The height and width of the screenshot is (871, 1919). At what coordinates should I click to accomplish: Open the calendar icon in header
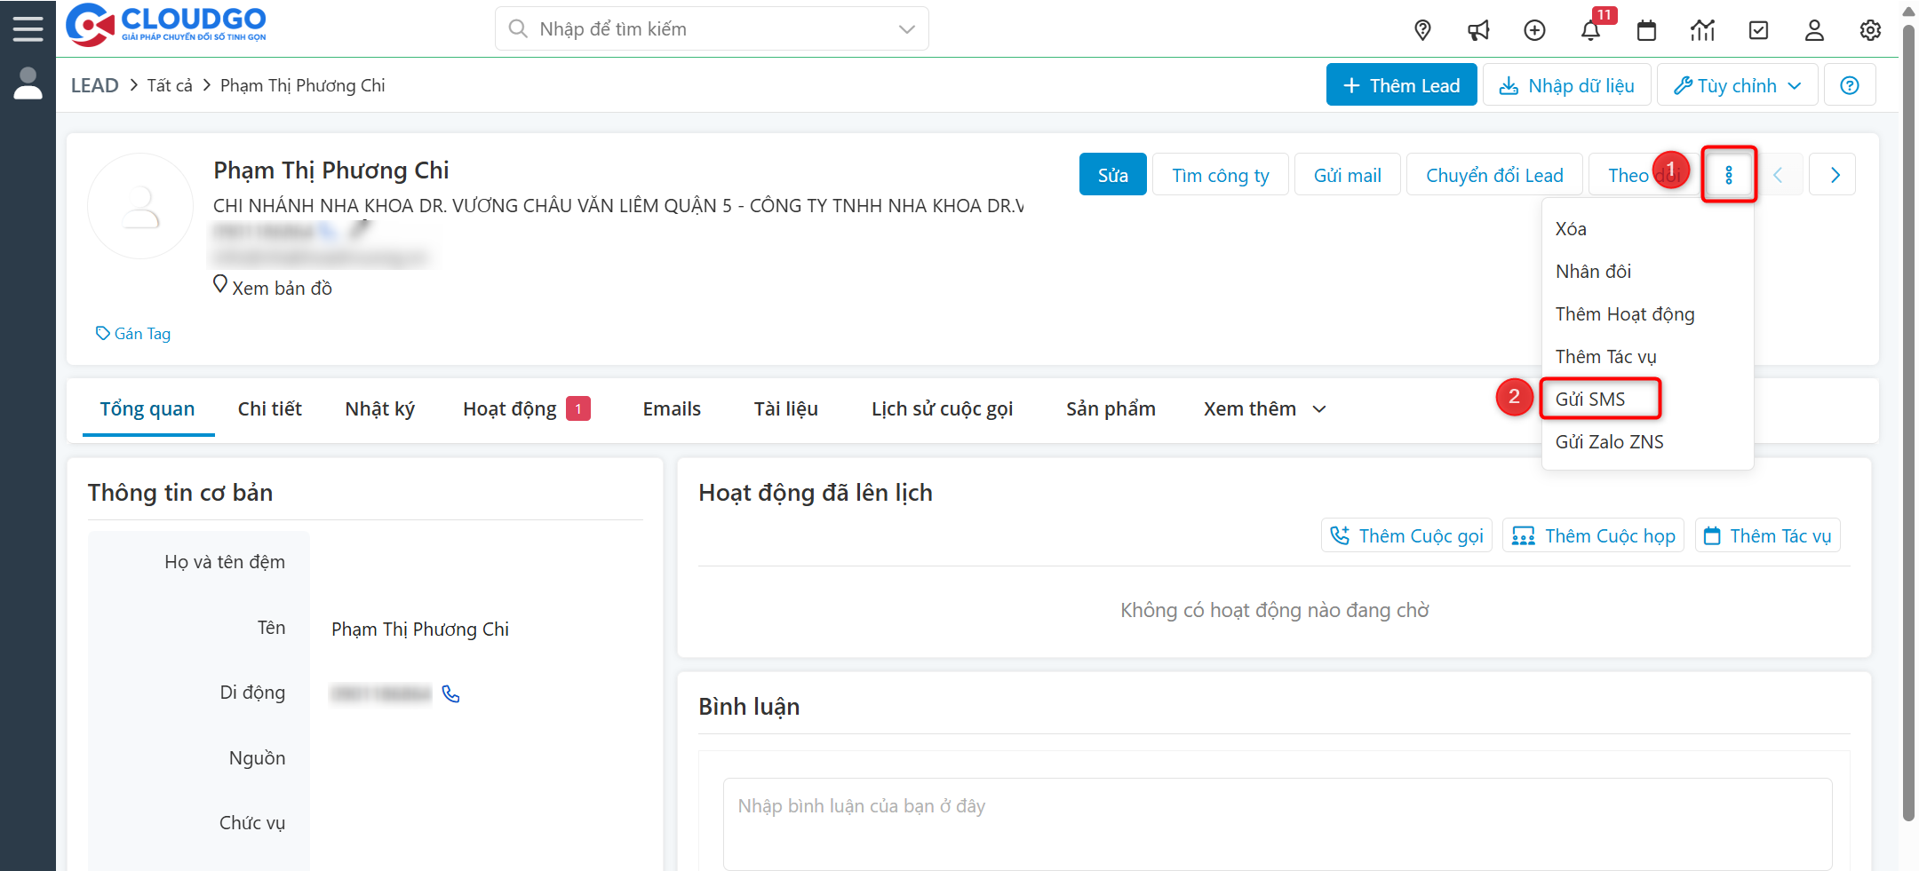1646,30
